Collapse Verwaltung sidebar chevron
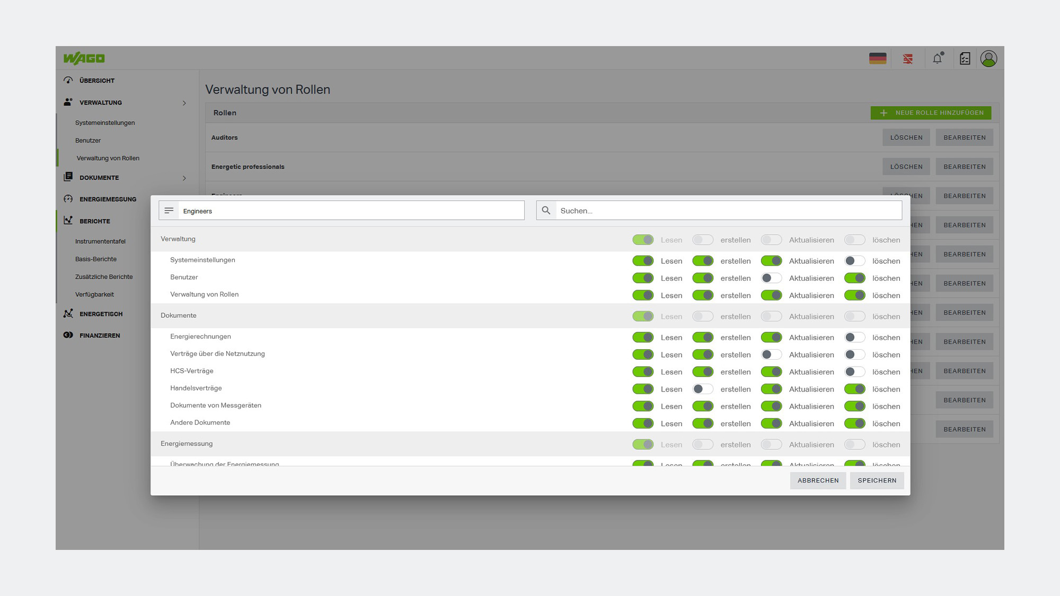The image size is (1060, 596). 184,103
